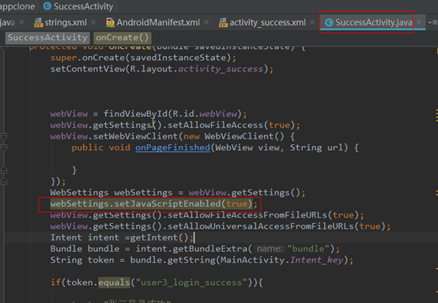The width and height of the screenshot is (438, 303).
Task: Click the class icon on SuccessActivity.java tab
Action: tap(329, 22)
